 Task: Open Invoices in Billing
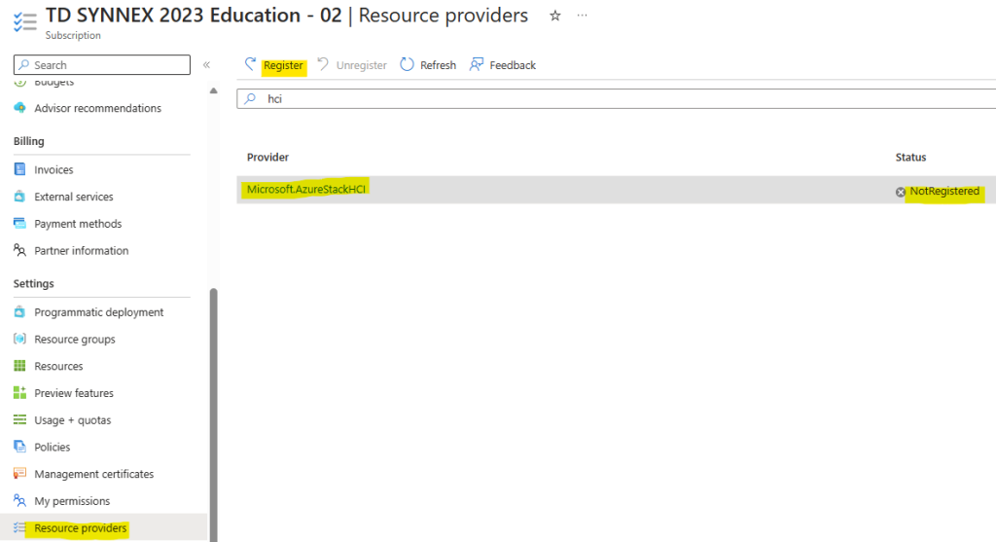tap(54, 169)
